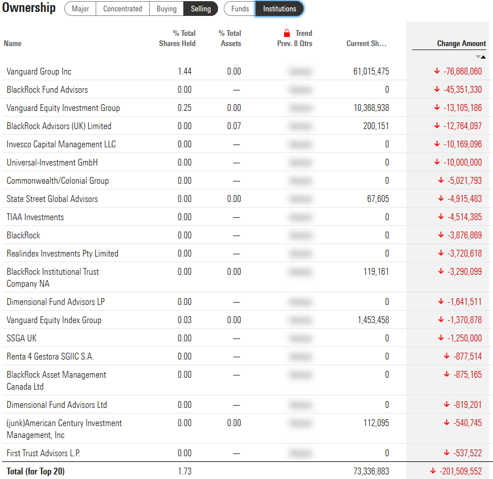This screenshot has width=493, height=479.
Task: Select Dimensional Fund Advisors LP
Action: point(56,302)
